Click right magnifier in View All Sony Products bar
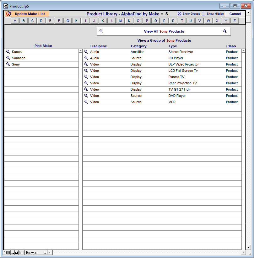 point(225,31)
